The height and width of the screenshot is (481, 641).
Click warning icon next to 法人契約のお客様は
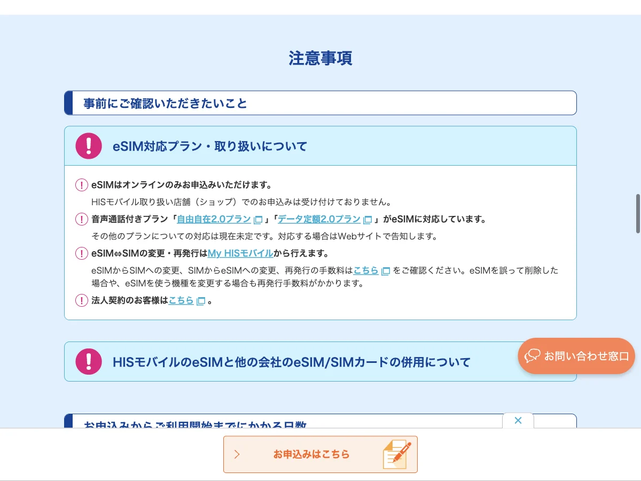(81, 300)
